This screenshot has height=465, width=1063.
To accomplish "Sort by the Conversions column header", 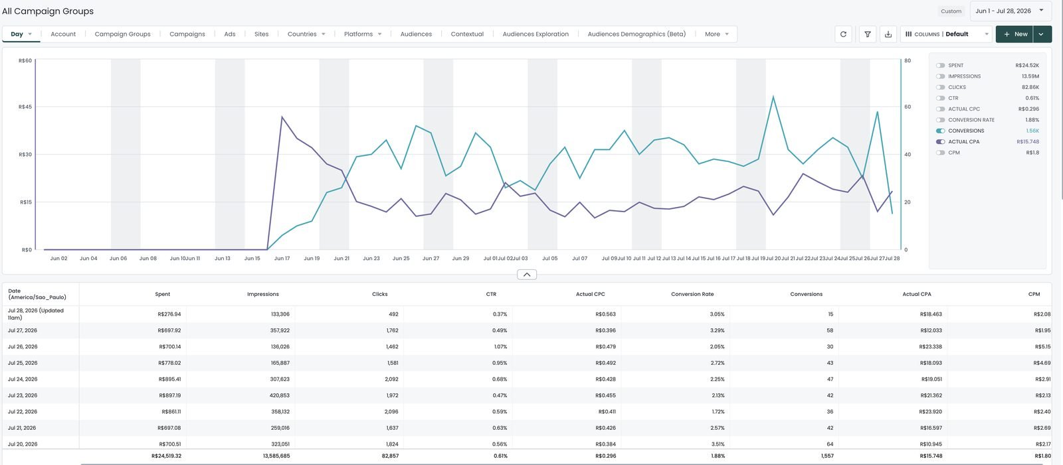I will click(x=807, y=294).
